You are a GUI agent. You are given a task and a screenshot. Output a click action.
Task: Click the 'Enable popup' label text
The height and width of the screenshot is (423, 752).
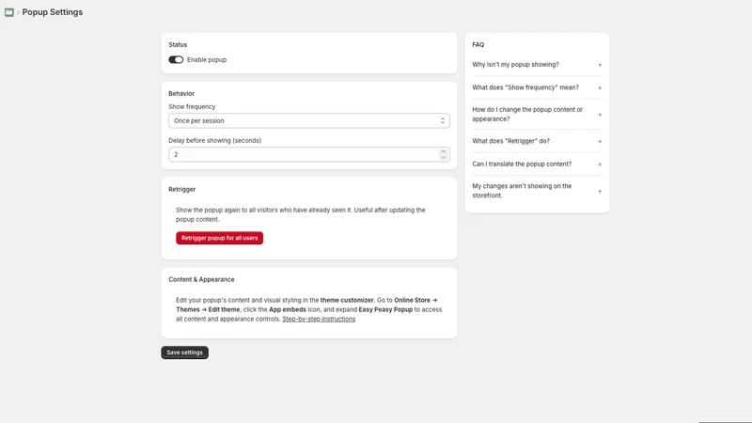pyautogui.click(x=207, y=59)
